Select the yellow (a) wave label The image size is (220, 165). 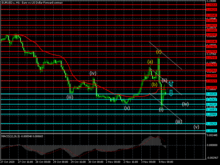pos(150,62)
